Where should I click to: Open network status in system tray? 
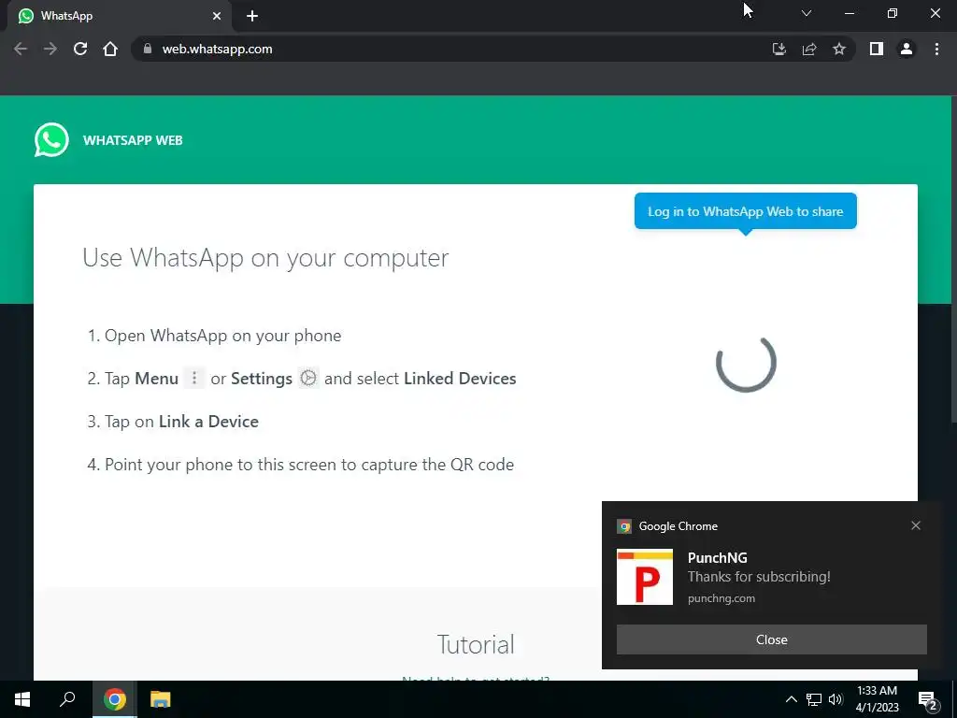click(814, 699)
